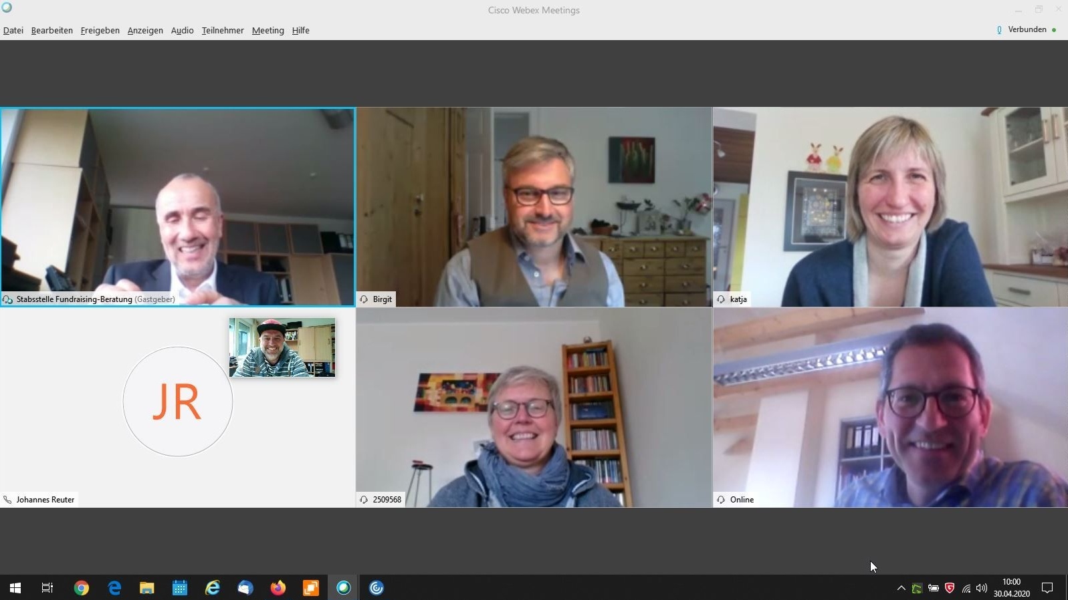
Task: Open File Explorer from the taskbar
Action: coord(147,588)
